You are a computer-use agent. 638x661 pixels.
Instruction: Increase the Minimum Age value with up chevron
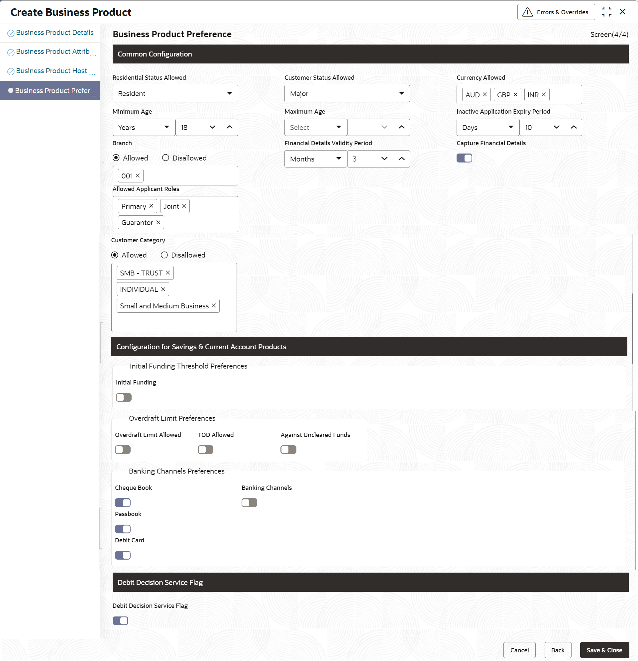click(x=230, y=127)
